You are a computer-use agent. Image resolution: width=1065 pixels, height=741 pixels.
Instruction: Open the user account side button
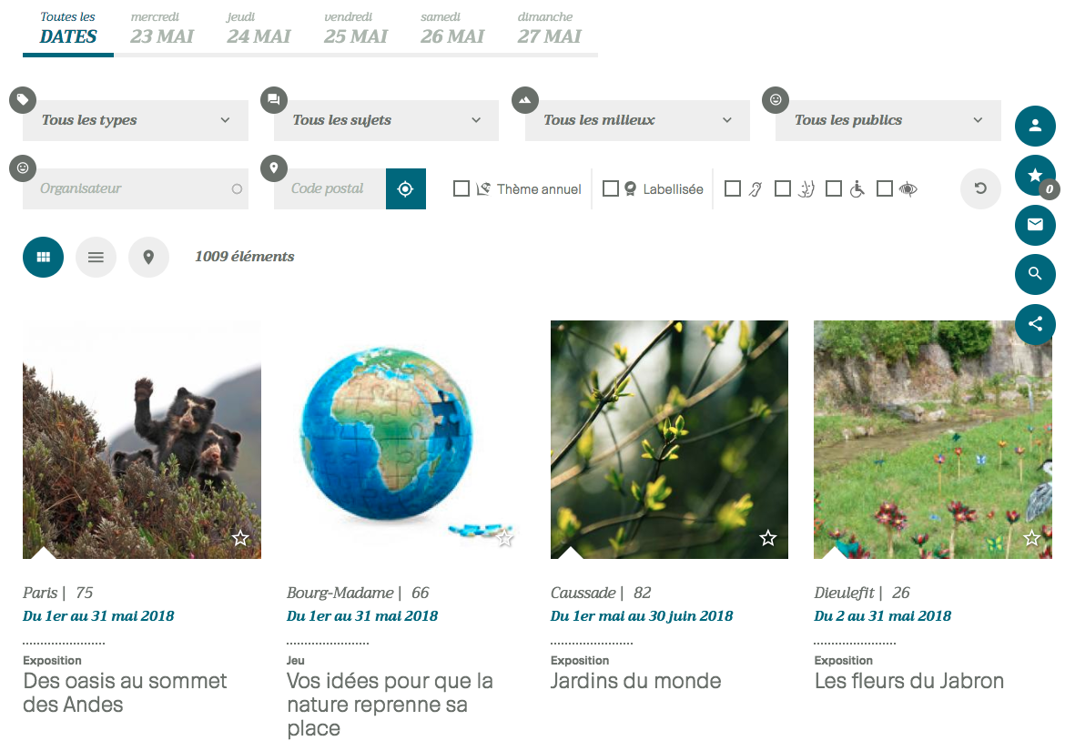coord(1035,126)
